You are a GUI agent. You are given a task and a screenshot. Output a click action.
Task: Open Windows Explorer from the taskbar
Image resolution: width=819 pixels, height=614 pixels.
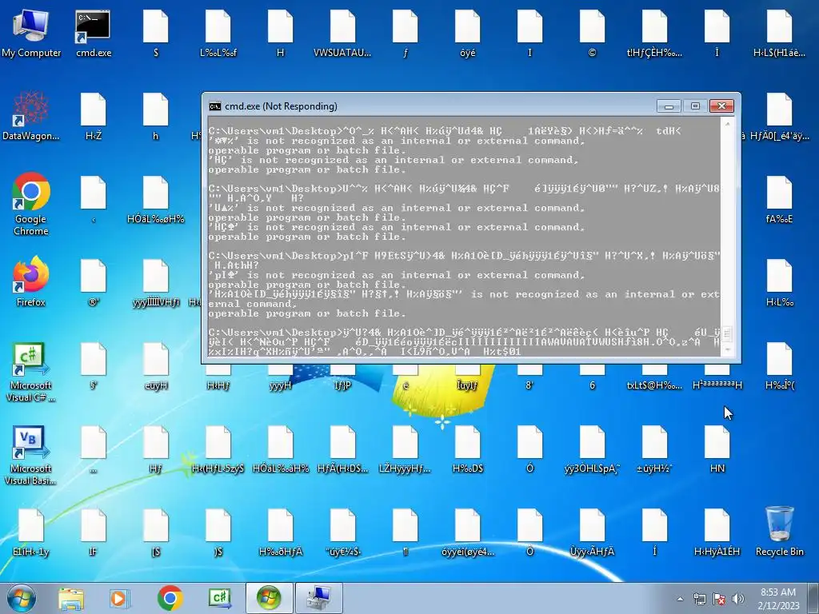(x=71, y=598)
